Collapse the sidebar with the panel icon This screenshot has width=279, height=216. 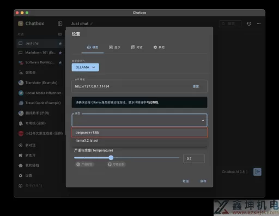coord(60,23)
